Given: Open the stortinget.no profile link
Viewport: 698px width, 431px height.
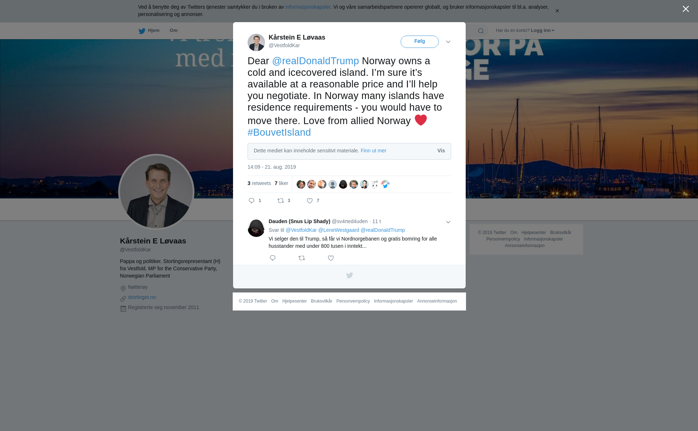Looking at the screenshot, I should (142, 297).
